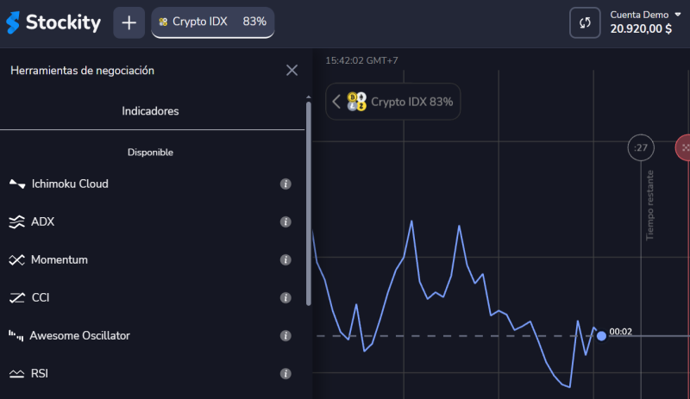Expand the Cuenta Demo account dropdown
Image resolution: width=690 pixels, height=399 pixels.
click(677, 15)
